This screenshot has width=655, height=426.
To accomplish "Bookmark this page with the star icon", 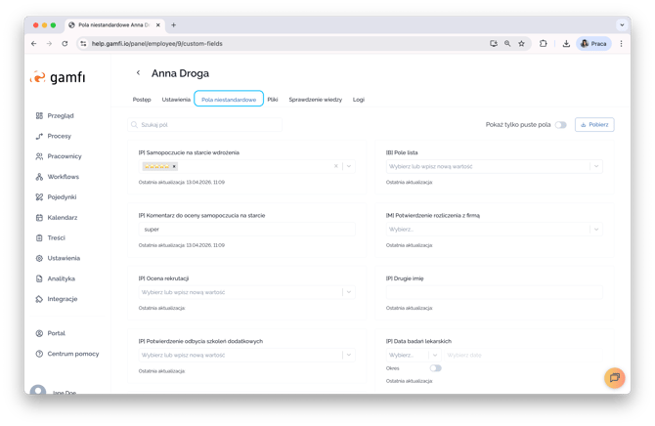I will (x=522, y=44).
